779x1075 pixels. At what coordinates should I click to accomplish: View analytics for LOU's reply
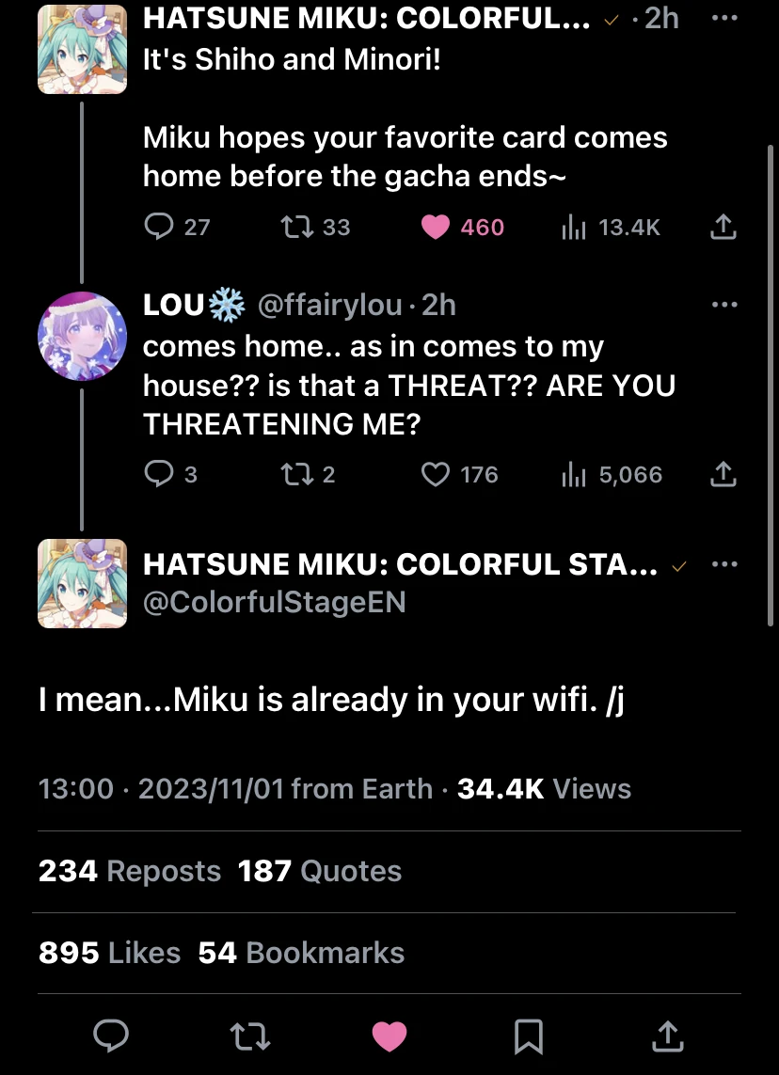574,474
